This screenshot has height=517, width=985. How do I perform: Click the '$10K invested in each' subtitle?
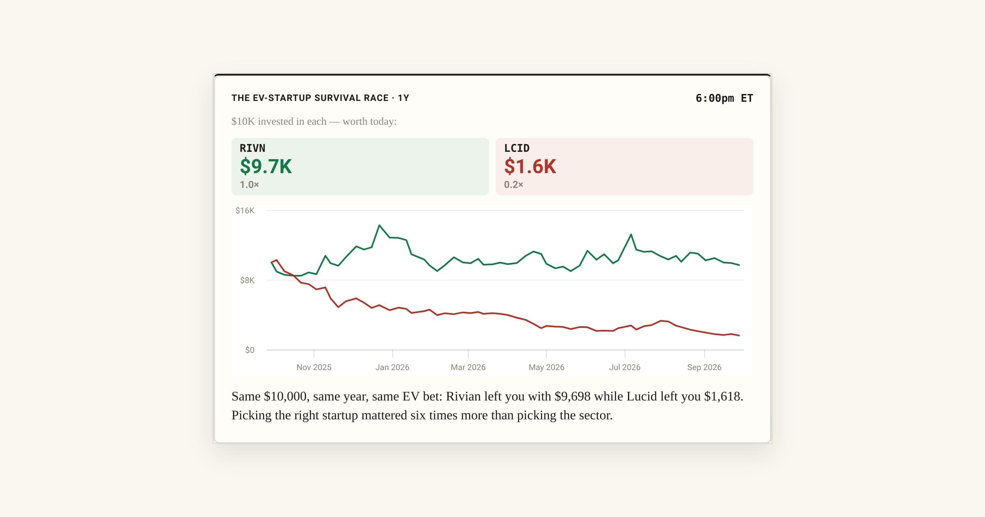[x=314, y=121]
